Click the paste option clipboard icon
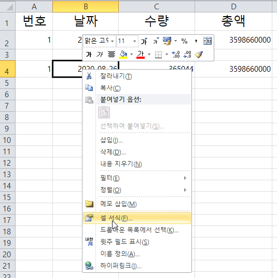This screenshot has width=277, height=278. coord(104,112)
